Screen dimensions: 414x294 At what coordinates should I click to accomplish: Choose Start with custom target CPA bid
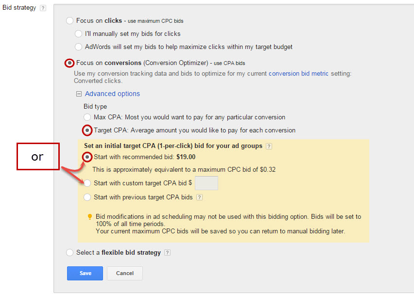pos(87,183)
